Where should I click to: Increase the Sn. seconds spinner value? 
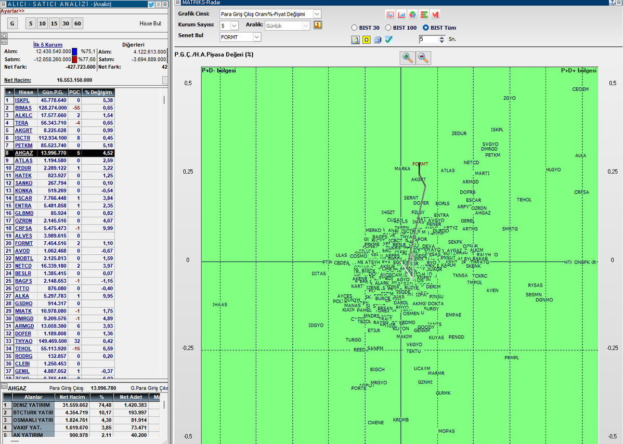442,37
